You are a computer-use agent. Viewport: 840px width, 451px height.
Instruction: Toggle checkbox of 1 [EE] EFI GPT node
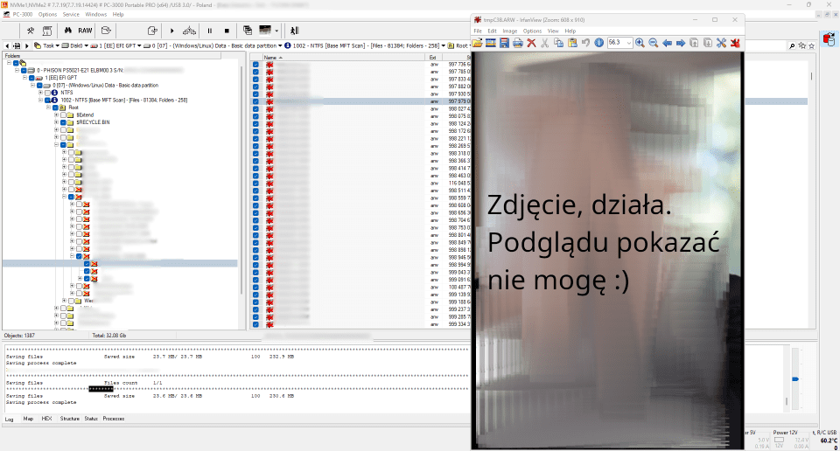tap(31, 78)
